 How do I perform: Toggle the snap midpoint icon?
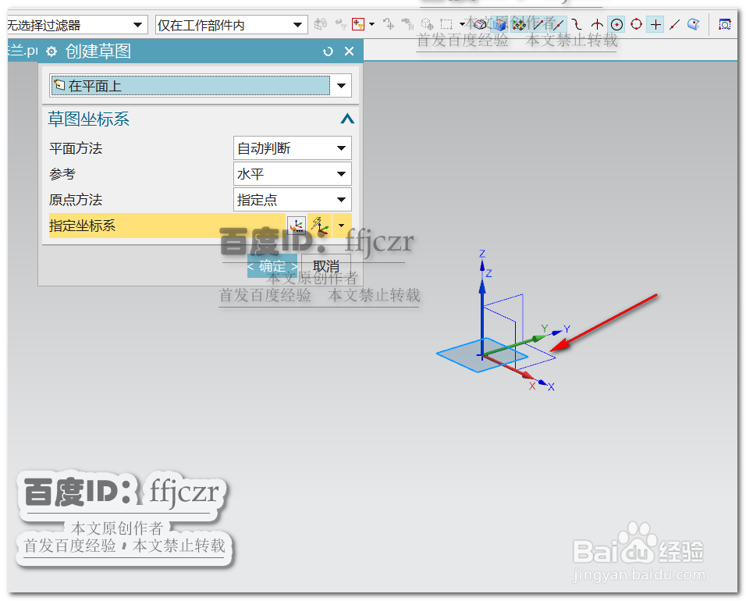tap(559, 23)
